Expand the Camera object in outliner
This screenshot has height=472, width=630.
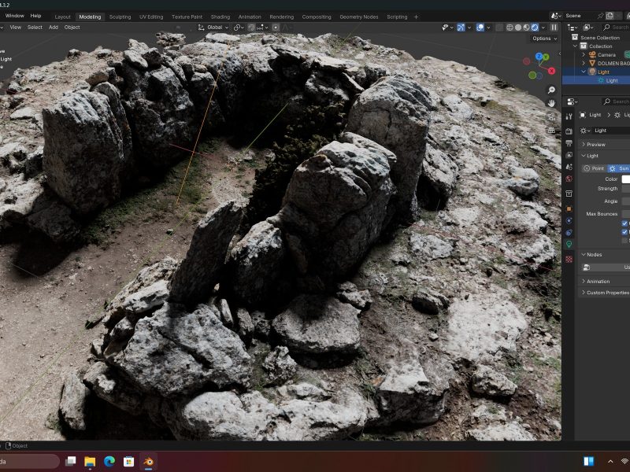click(584, 54)
